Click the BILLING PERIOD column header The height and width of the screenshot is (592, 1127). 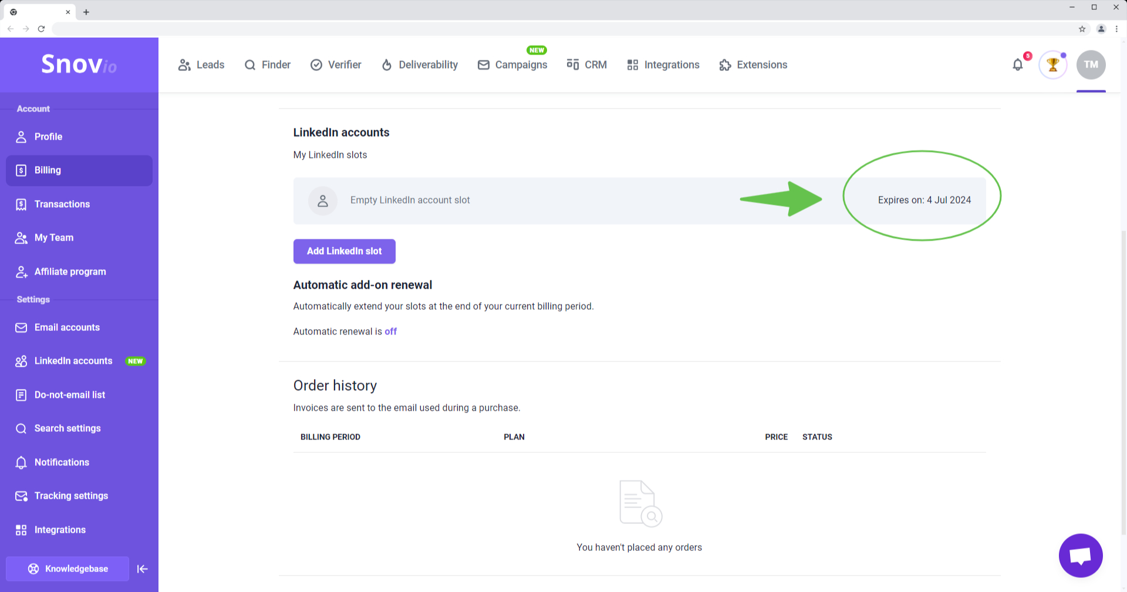tap(330, 437)
